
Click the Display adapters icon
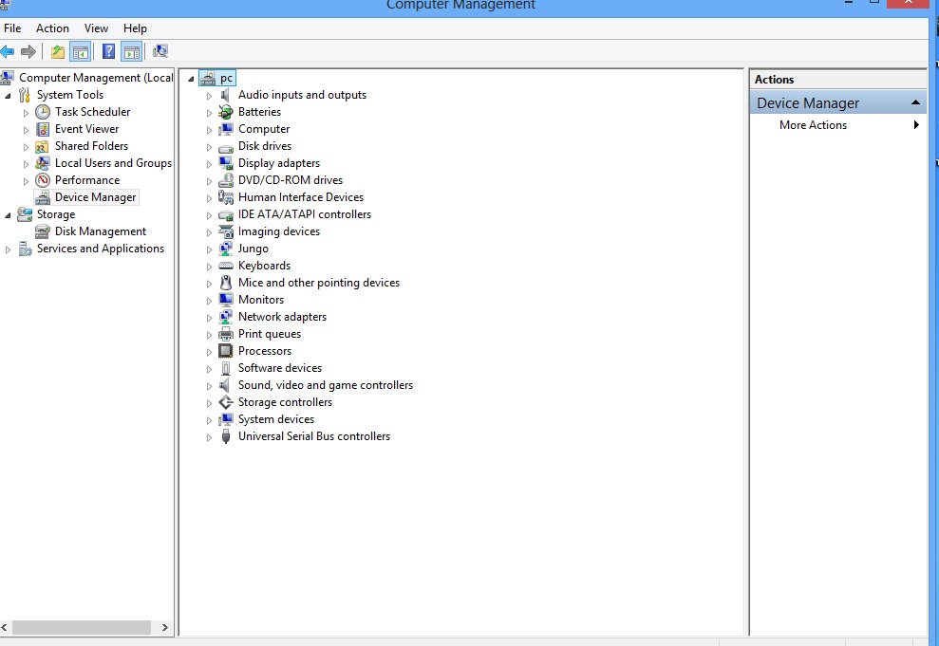point(226,163)
